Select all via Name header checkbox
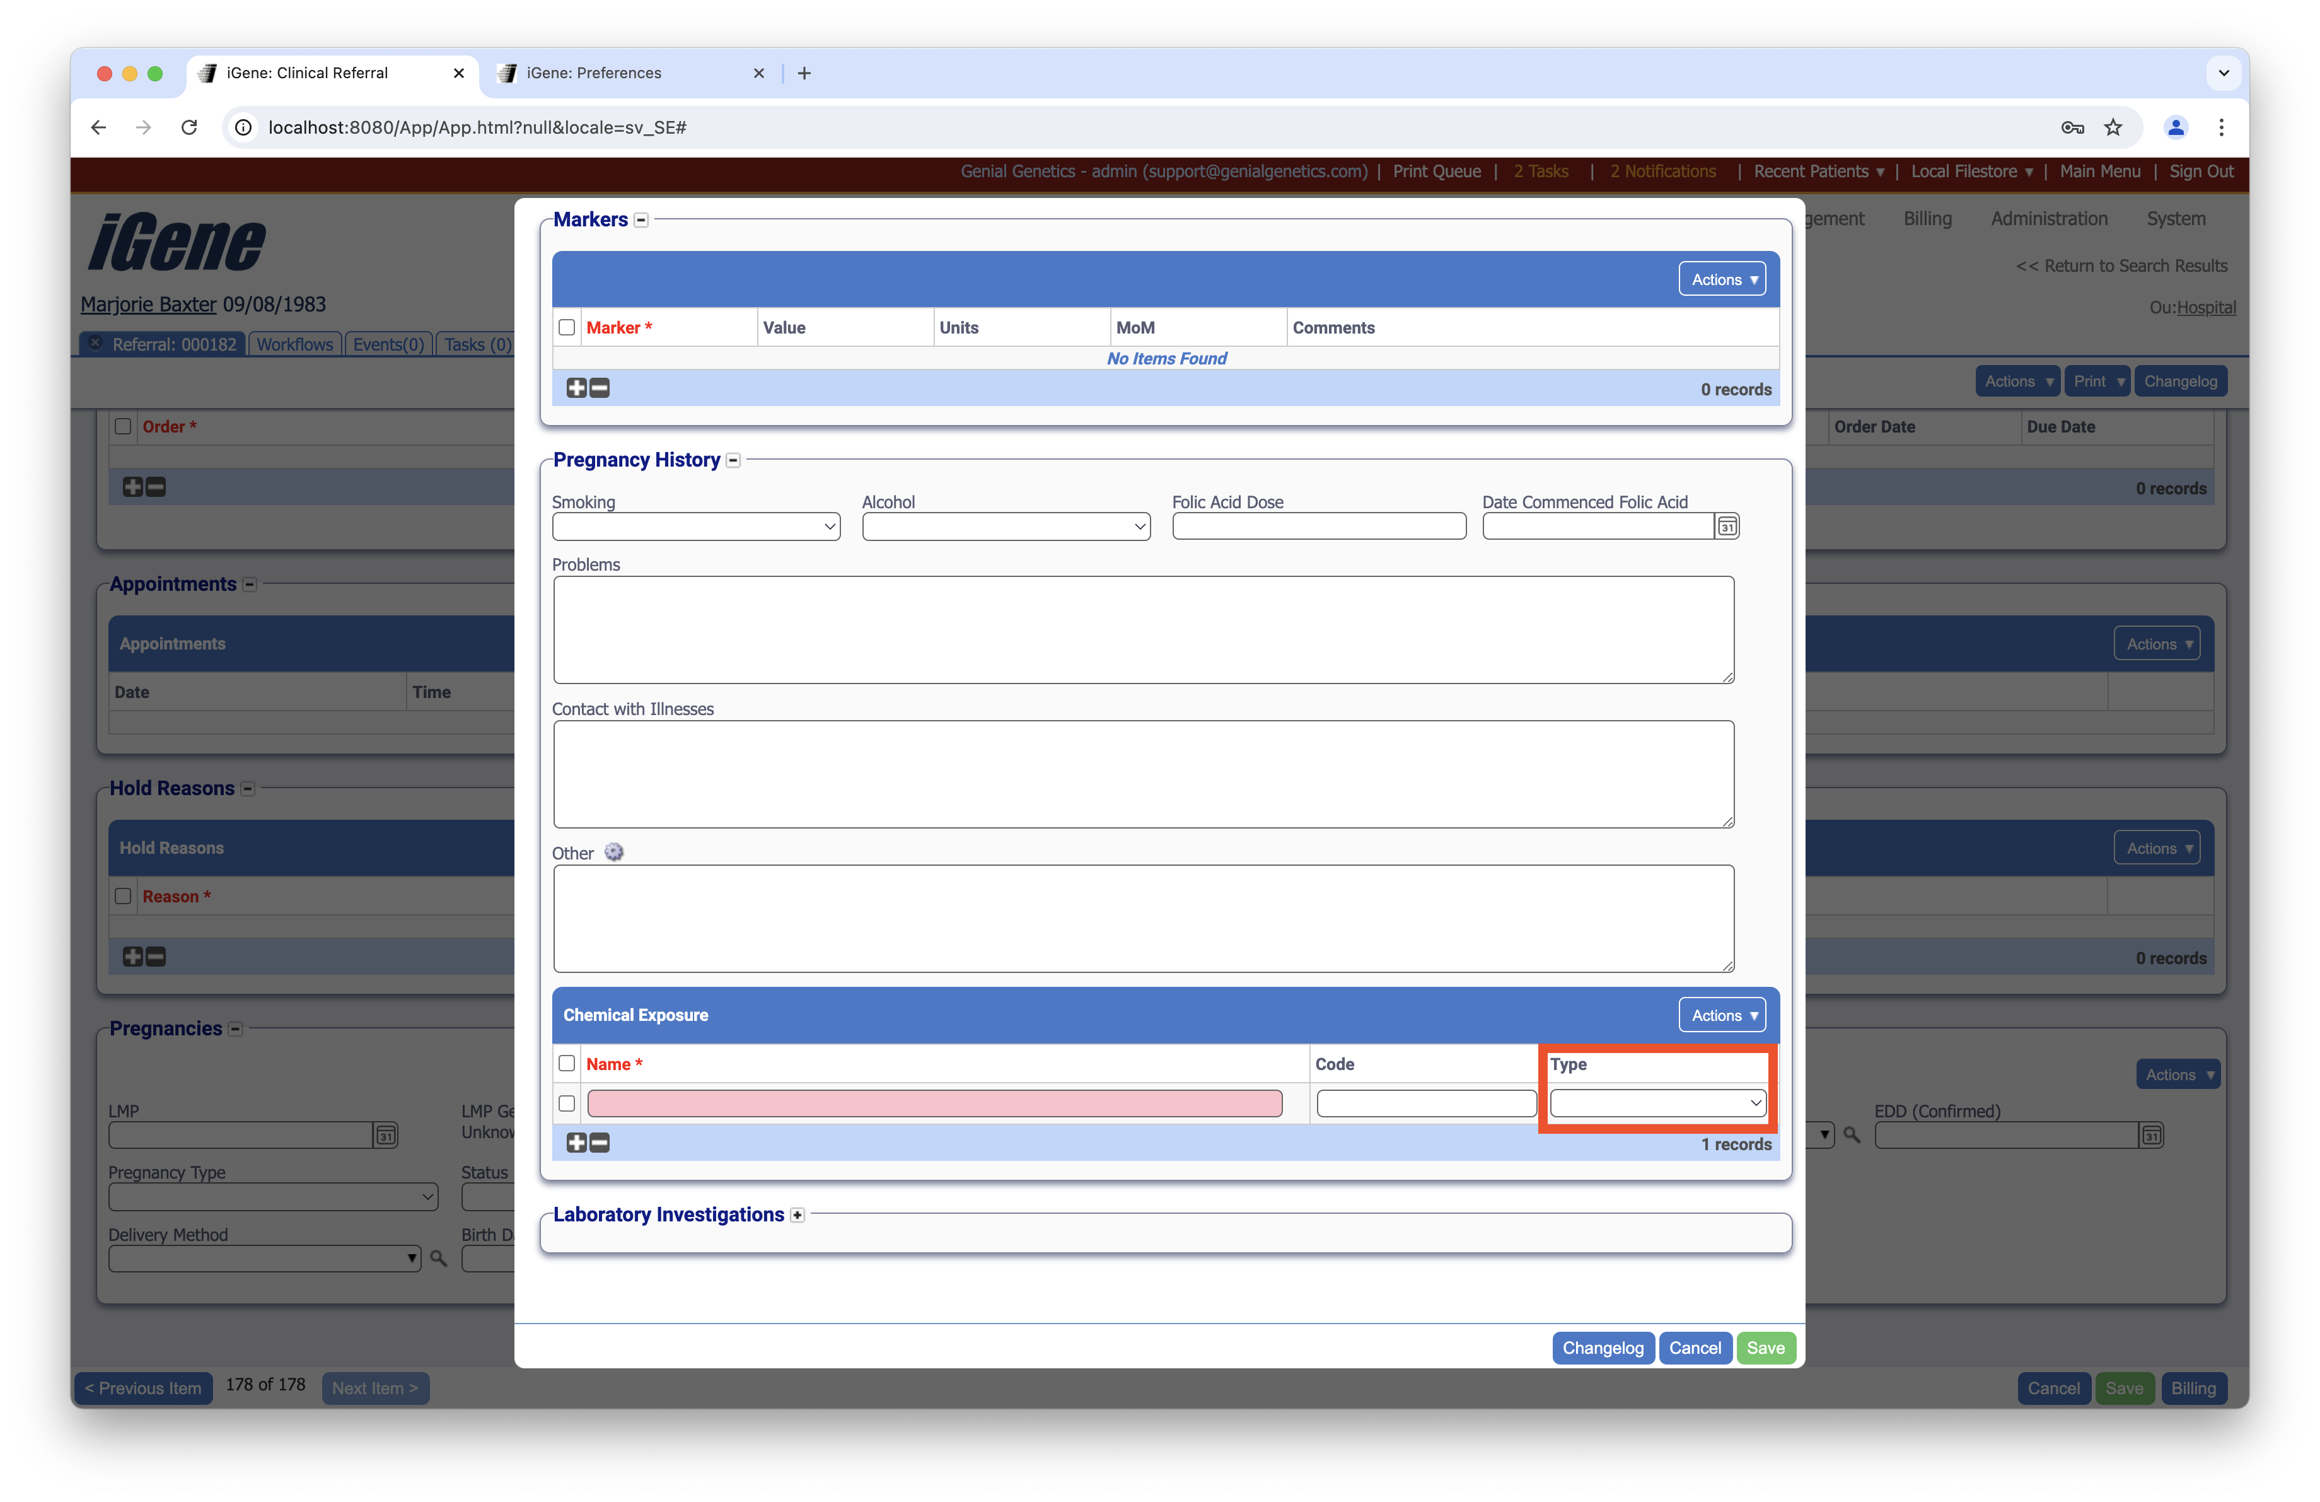 [x=566, y=1063]
